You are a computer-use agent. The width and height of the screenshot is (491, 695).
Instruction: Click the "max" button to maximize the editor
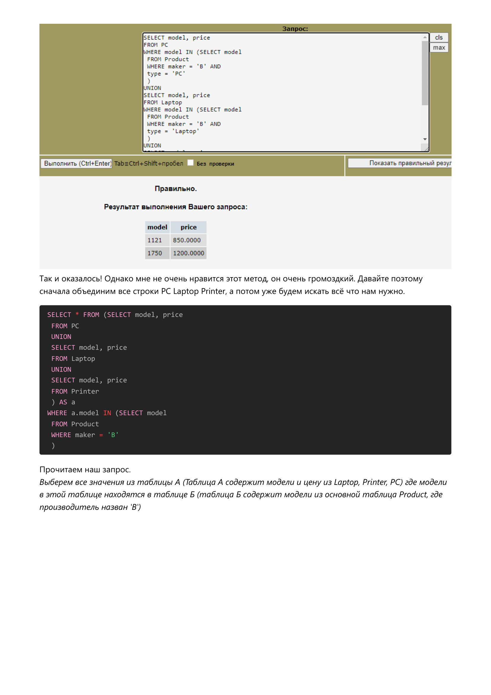[439, 47]
